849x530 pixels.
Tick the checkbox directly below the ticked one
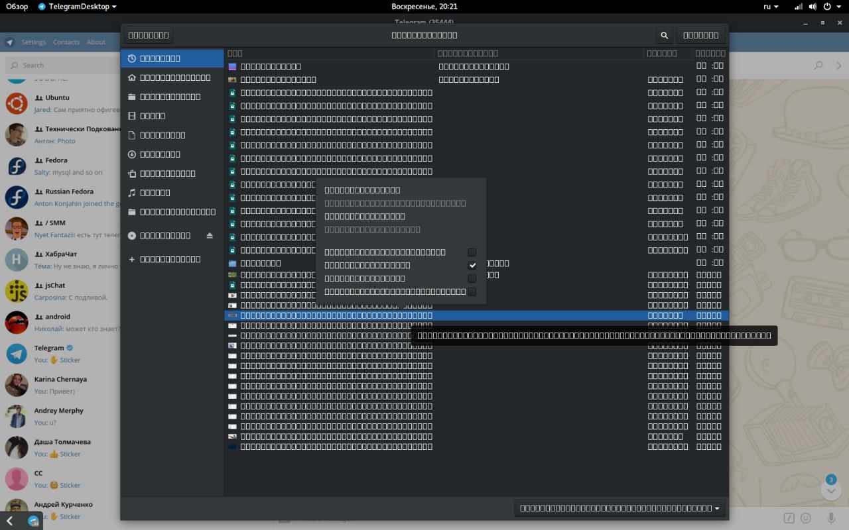(x=472, y=278)
